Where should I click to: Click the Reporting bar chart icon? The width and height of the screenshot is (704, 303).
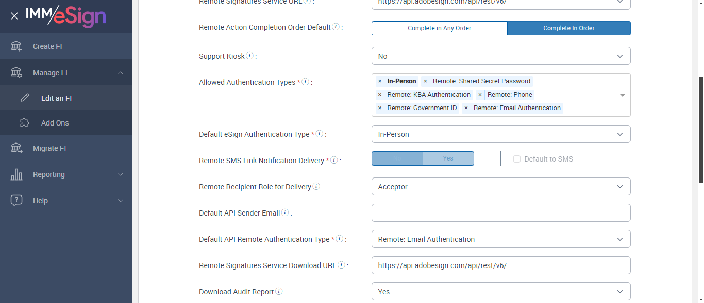click(16, 174)
